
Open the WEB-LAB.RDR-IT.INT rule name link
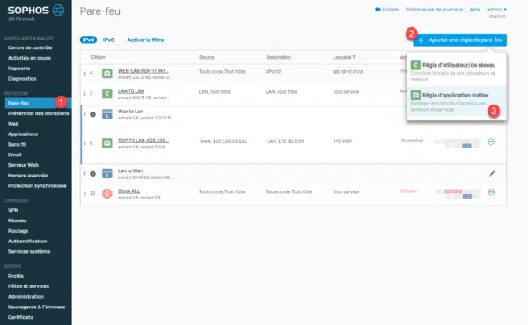click(143, 71)
